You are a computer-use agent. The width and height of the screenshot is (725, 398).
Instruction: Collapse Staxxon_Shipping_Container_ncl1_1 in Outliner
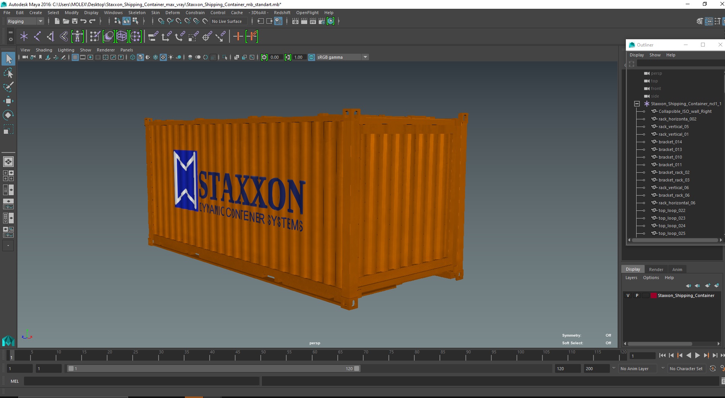[637, 104]
